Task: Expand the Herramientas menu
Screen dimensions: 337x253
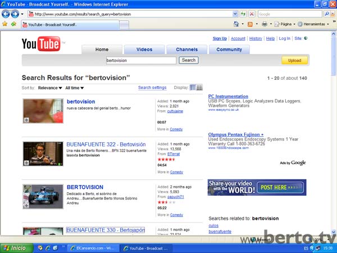Action: pos(313,24)
